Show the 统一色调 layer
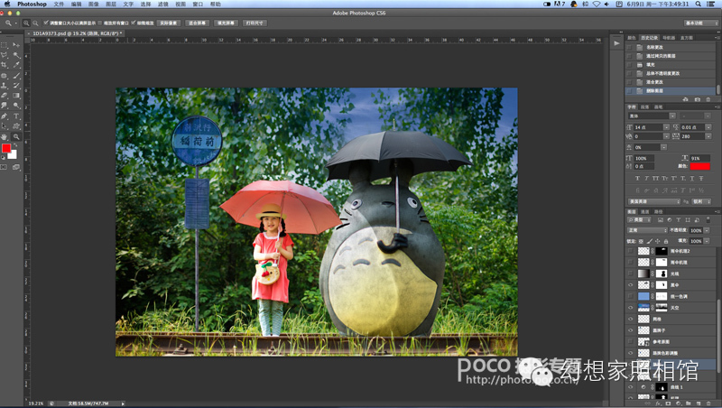This screenshot has width=722, height=408. click(630, 296)
